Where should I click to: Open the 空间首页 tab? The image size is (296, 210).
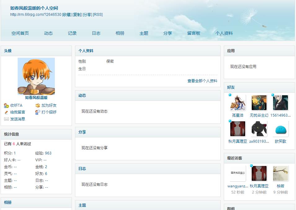[x=20, y=33]
